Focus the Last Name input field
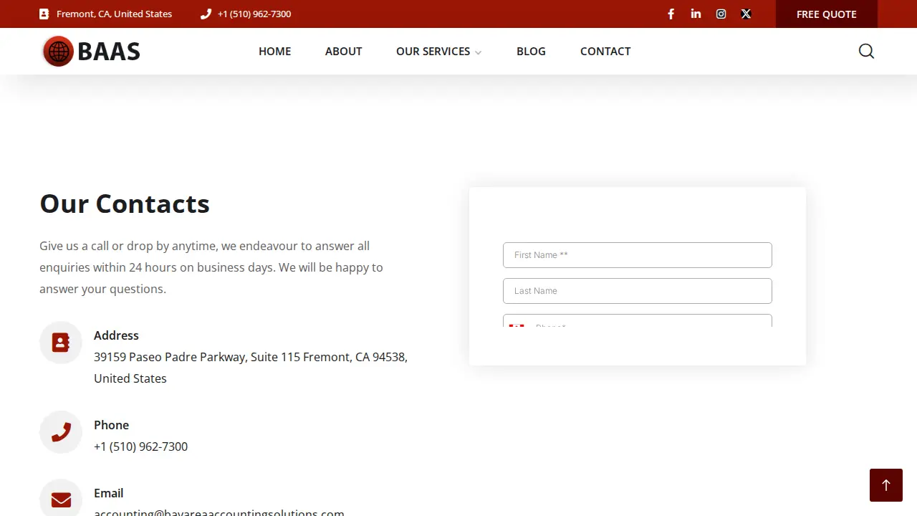This screenshot has height=516, width=917. tap(638, 291)
